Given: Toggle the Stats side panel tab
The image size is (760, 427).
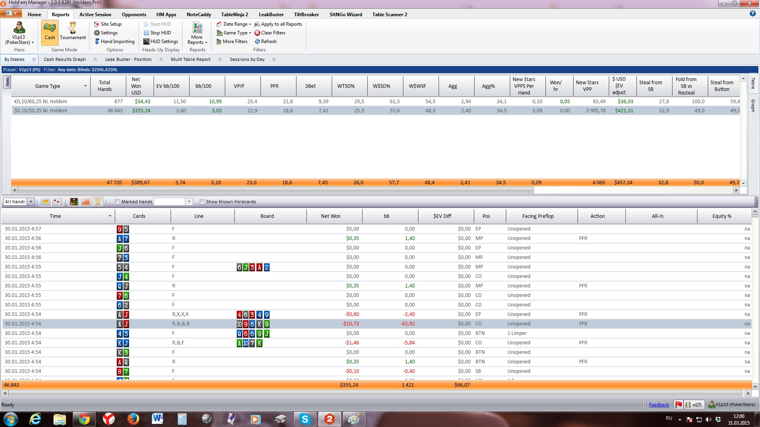Looking at the screenshot, I should [7, 82].
